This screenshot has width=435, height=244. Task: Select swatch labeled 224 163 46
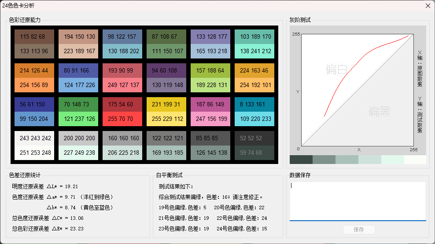254,70
